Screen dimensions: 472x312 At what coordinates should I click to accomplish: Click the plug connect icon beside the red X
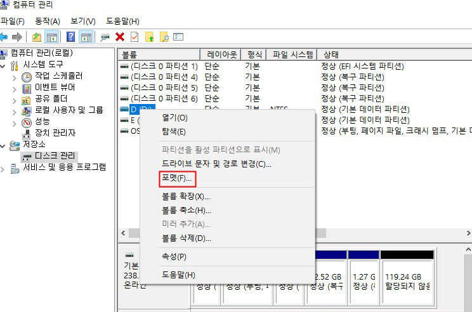[x=105, y=37]
